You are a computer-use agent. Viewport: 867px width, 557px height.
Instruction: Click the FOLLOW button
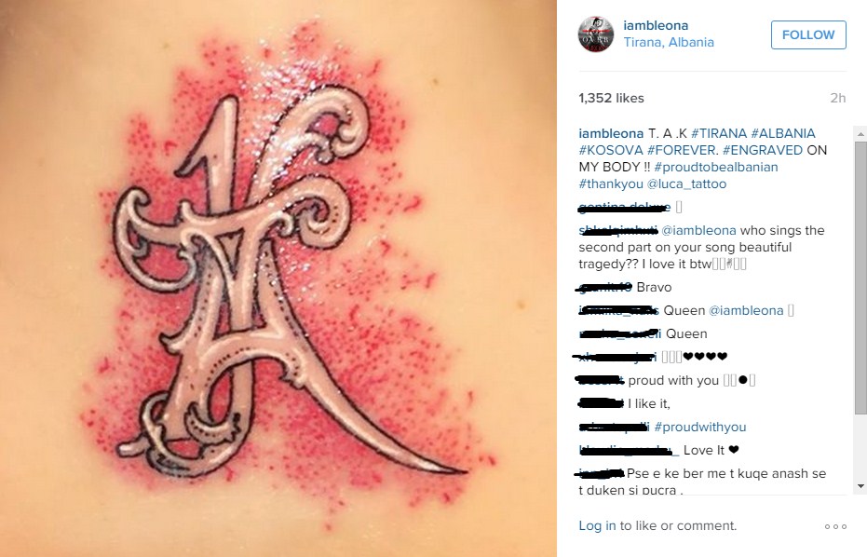pyautogui.click(x=808, y=34)
